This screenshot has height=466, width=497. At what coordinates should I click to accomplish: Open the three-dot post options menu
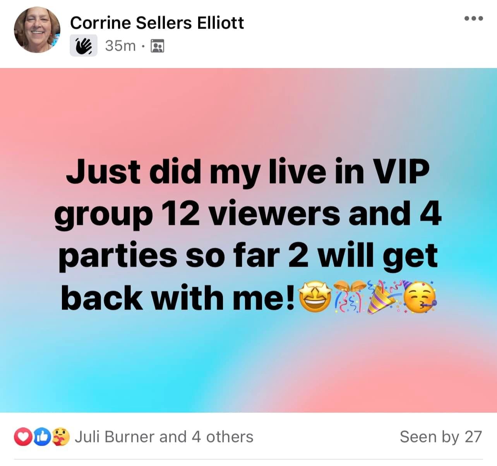pyautogui.click(x=474, y=18)
